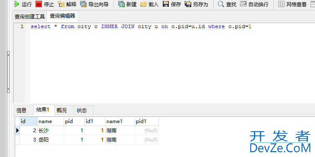Click the (Null) cell in the 岳阳 row
Viewport: 315px width, 157px height.
[147, 140]
